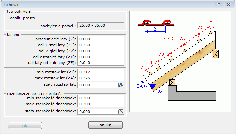
Task: Click the odl łaty od kalenicy (ZF) field
Action: 100,63
